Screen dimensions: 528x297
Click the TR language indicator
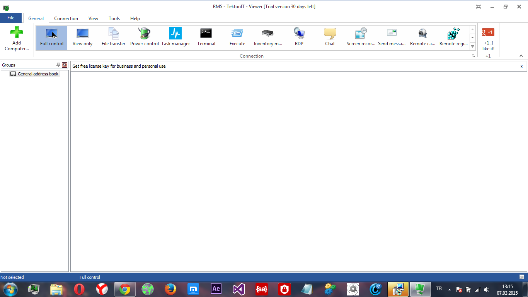tap(439, 288)
